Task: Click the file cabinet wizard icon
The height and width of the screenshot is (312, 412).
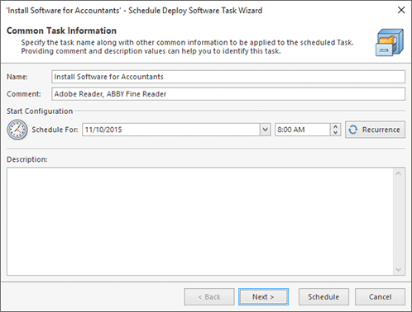Action: point(390,43)
